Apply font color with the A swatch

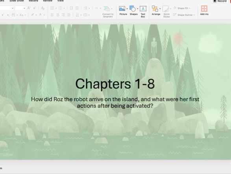pyautogui.click(x=41, y=15)
